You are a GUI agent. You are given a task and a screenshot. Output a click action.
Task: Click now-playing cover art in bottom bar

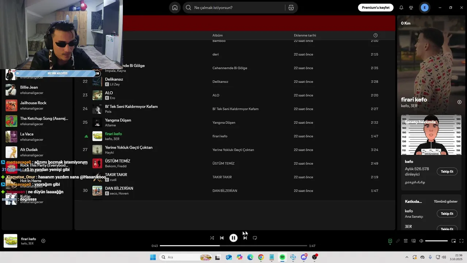pos(10,241)
